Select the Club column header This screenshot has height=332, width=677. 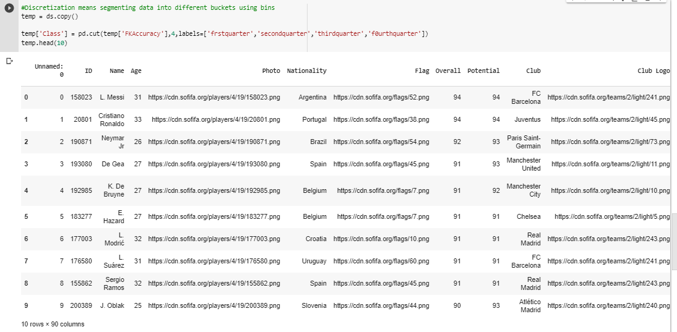coord(533,70)
